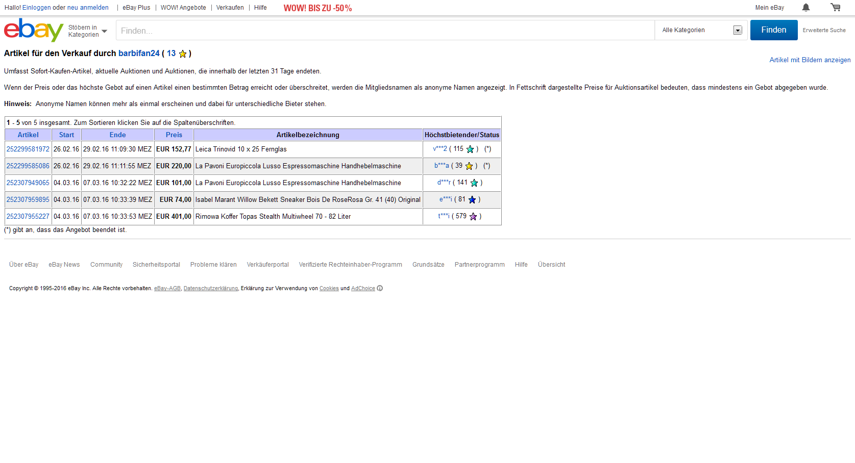855x463 pixels.
Task: Sort table by Start column
Action: pyautogui.click(x=66, y=135)
